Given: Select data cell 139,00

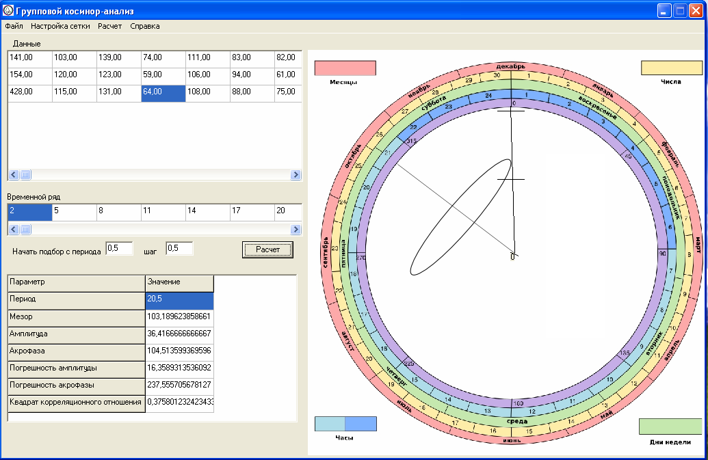Looking at the screenshot, I should [119, 59].
